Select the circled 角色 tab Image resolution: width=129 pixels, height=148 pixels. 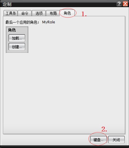(x=67, y=13)
